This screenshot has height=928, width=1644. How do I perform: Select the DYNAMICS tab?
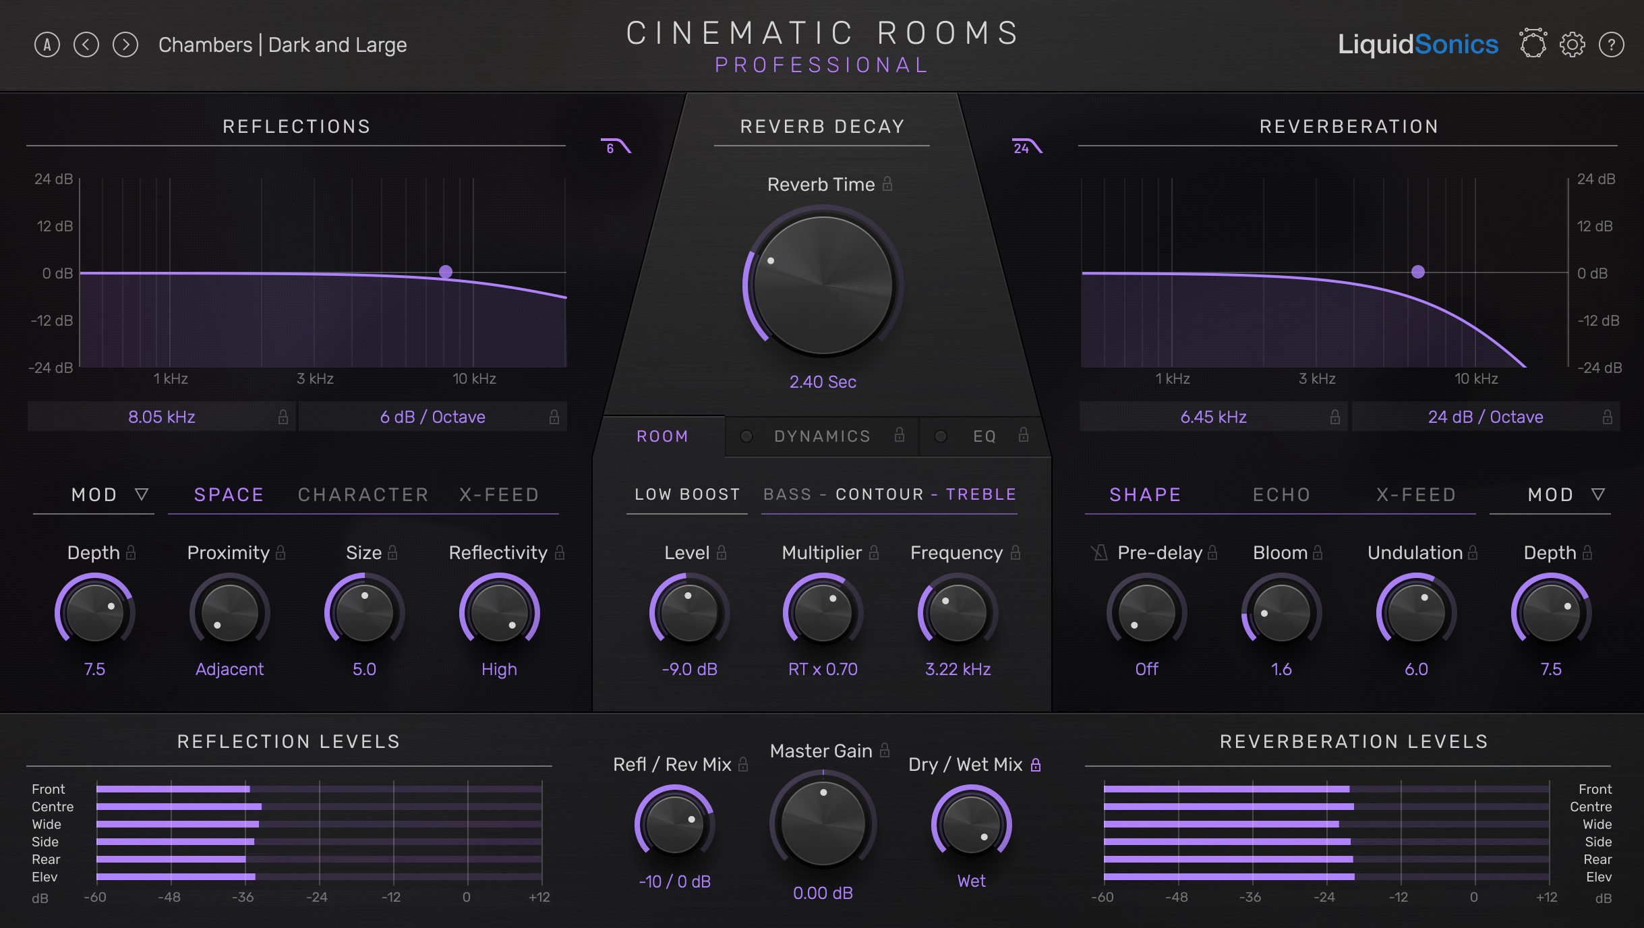point(822,436)
